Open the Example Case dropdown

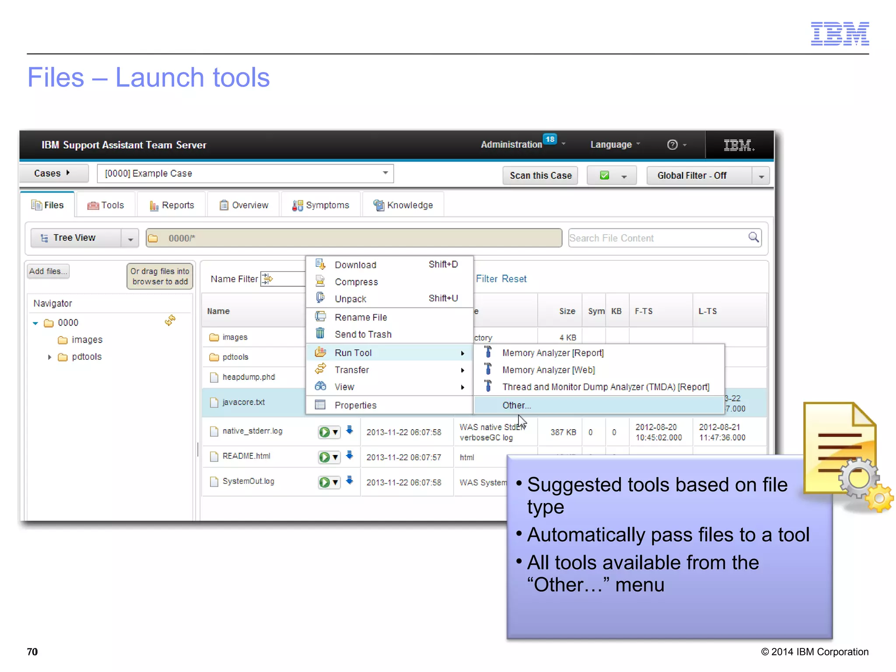click(x=385, y=173)
